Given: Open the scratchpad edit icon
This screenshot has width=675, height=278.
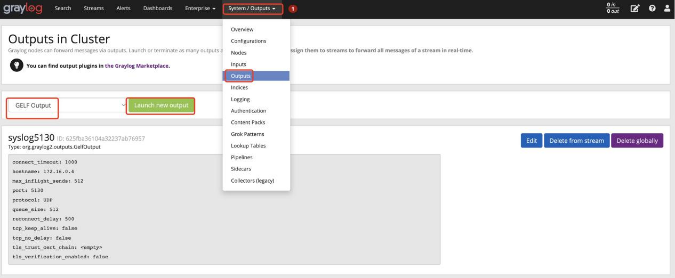Looking at the screenshot, I should [x=635, y=8].
